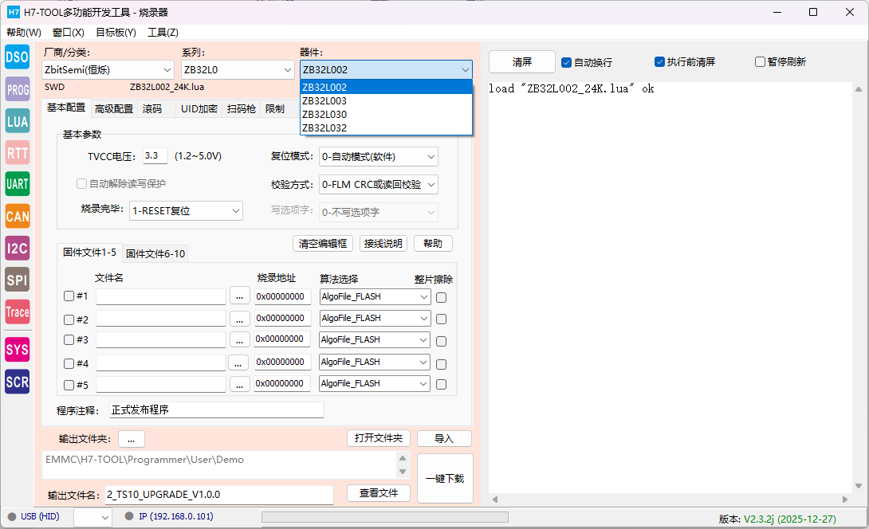Select the PROG programmer icon
Image resolution: width=869 pixels, height=529 pixels.
pos(17,90)
